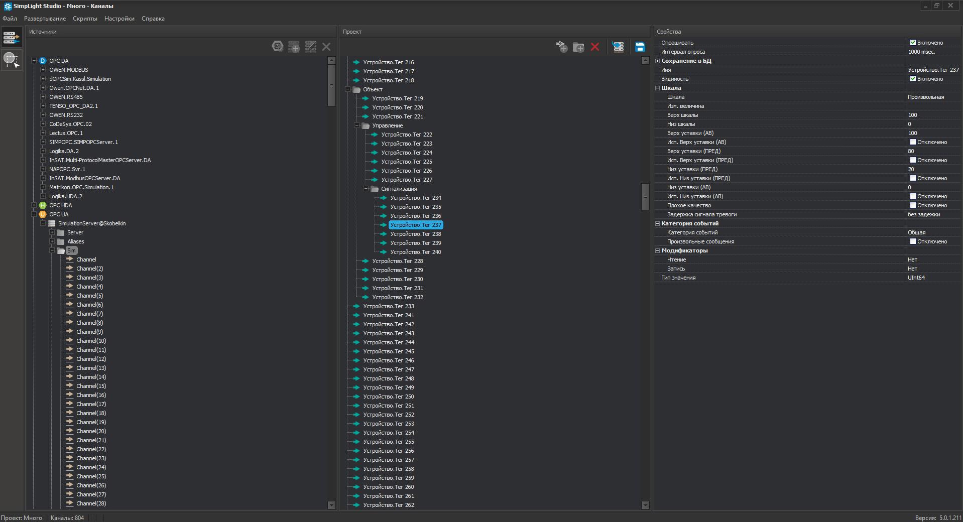The height and width of the screenshot is (522, 963).
Task: Enable Исп. Верх уставки (АВ) checkbox
Action: tap(913, 142)
